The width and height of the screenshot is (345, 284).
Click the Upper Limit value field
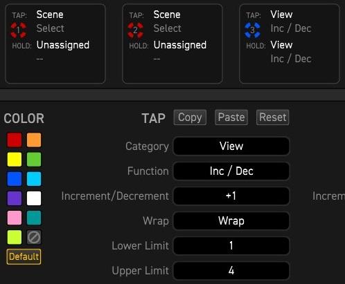(231, 270)
